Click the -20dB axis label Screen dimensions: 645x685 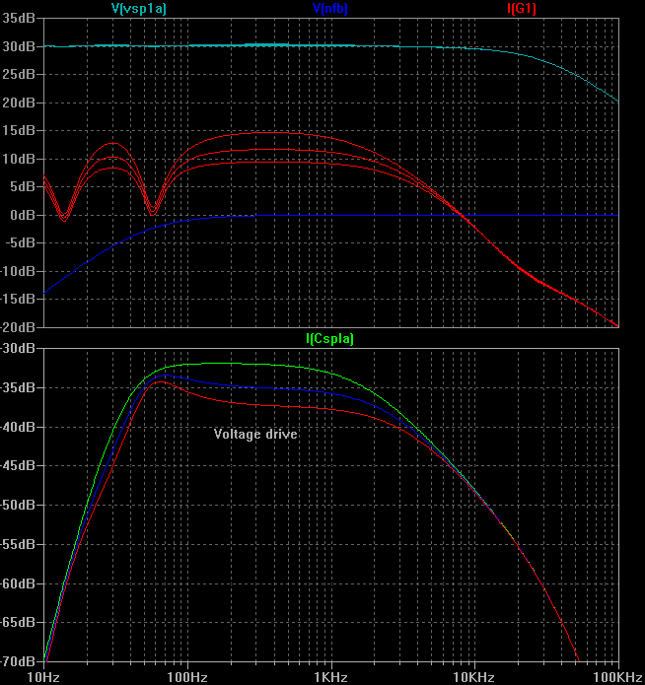coord(18,327)
